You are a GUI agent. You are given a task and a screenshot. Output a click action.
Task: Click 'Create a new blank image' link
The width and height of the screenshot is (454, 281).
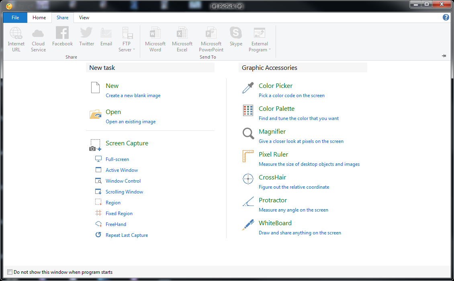click(x=133, y=96)
